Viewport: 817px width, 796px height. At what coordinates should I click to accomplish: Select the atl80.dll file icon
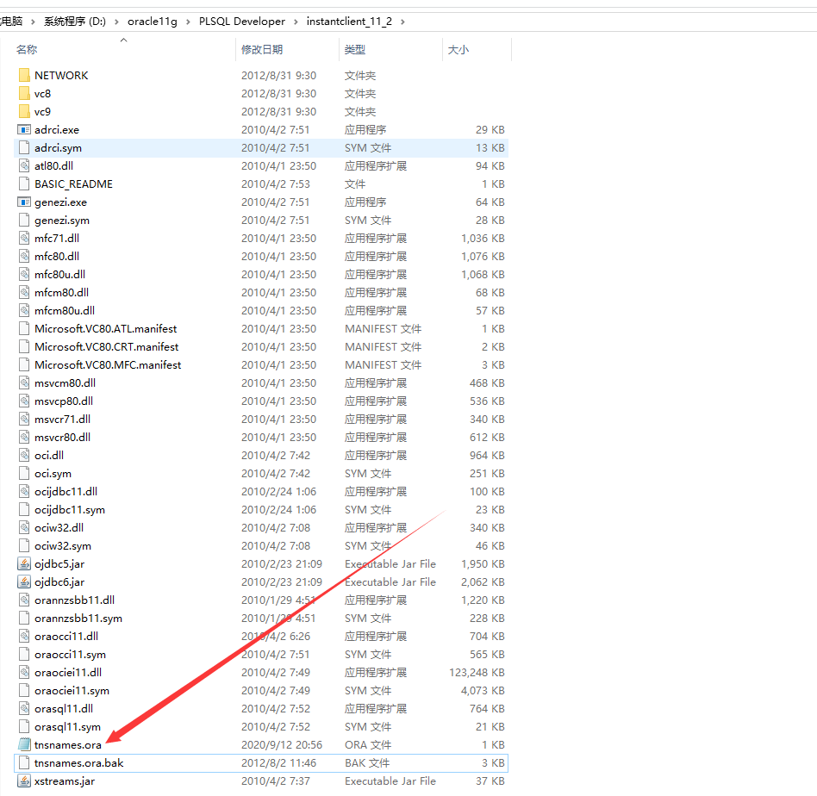point(24,165)
